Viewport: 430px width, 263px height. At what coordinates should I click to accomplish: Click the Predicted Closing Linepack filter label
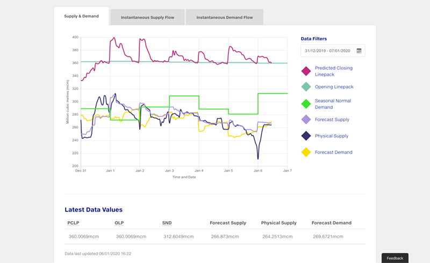pos(334,71)
